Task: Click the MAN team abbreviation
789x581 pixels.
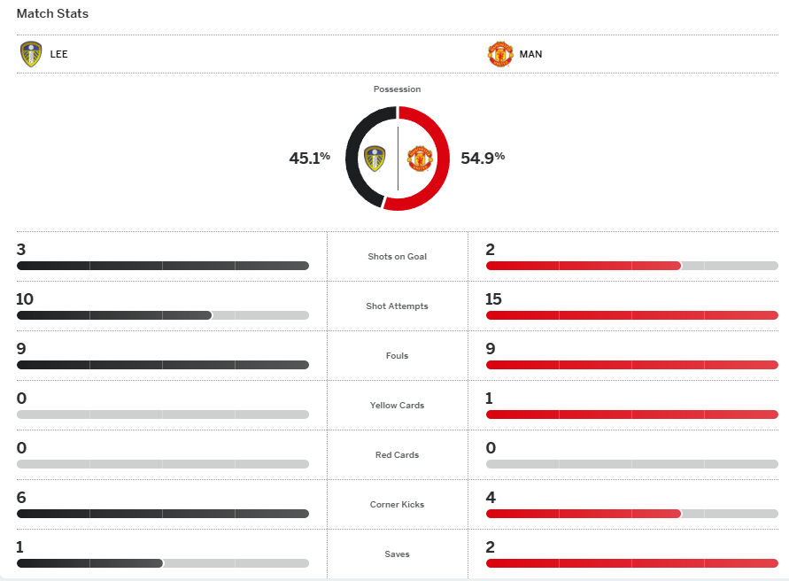Action: click(531, 54)
